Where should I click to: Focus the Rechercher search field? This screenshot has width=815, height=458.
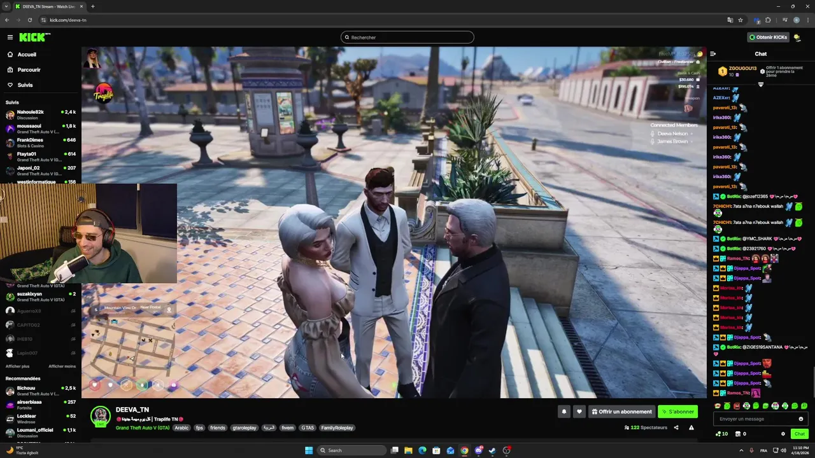tap(407, 38)
